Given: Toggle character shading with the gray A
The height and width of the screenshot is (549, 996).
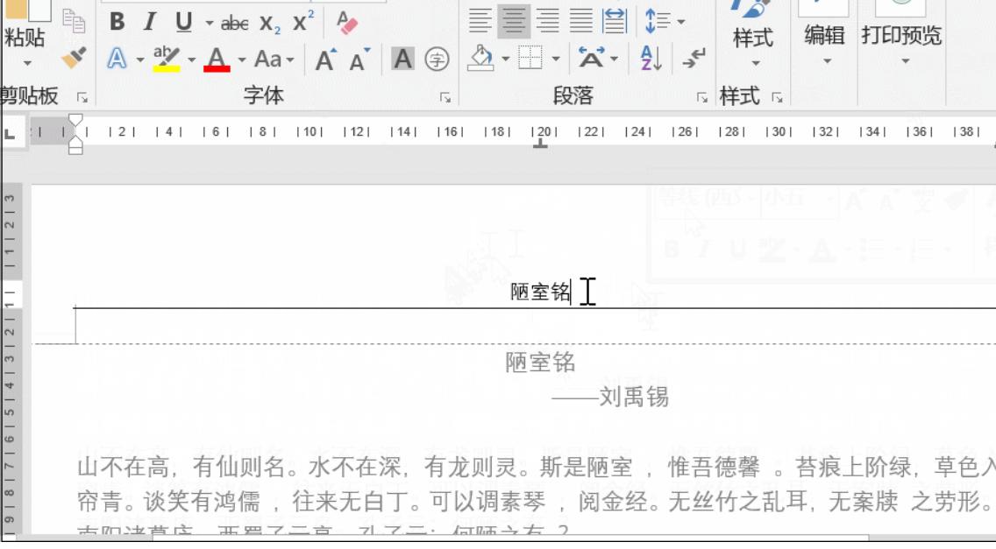Looking at the screenshot, I should pos(401,58).
